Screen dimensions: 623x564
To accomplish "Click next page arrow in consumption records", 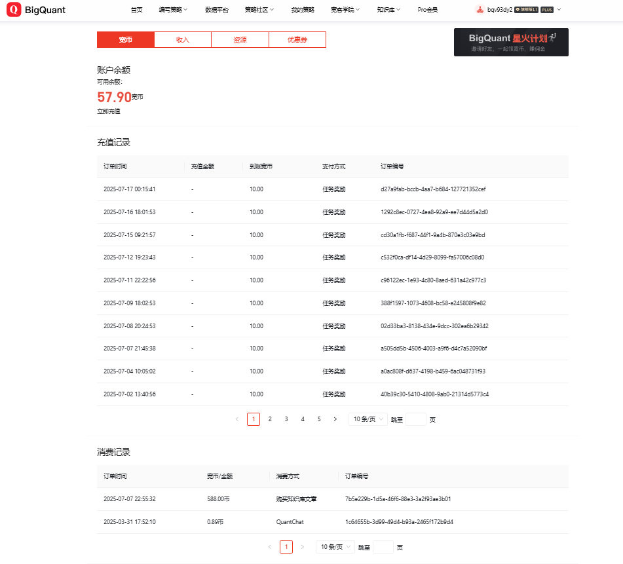I will click(x=302, y=547).
